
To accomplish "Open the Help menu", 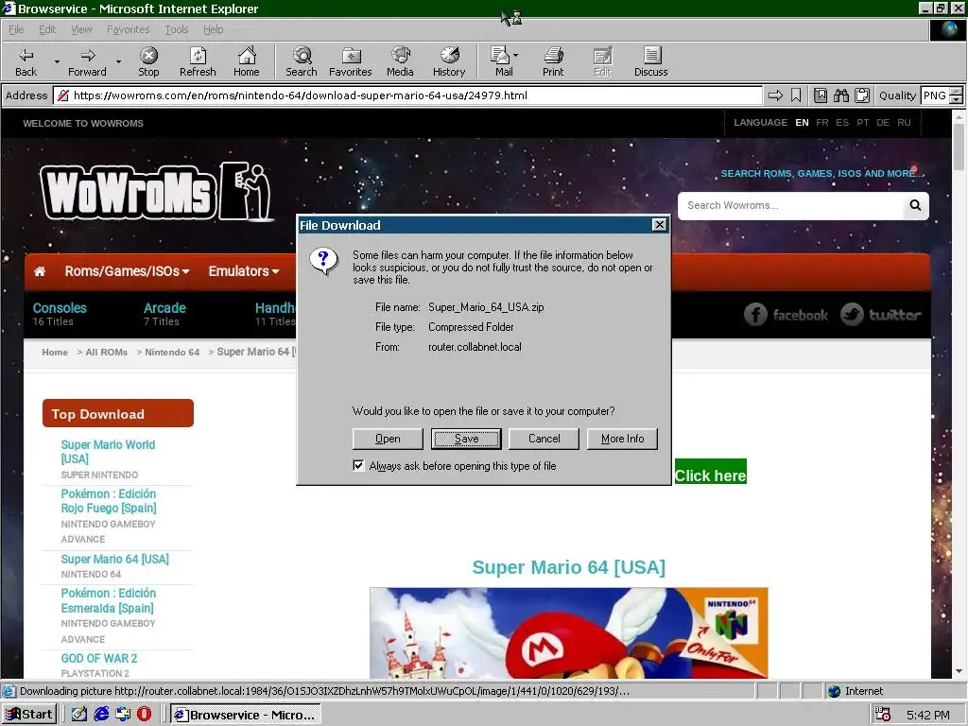I will pos(213,29).
